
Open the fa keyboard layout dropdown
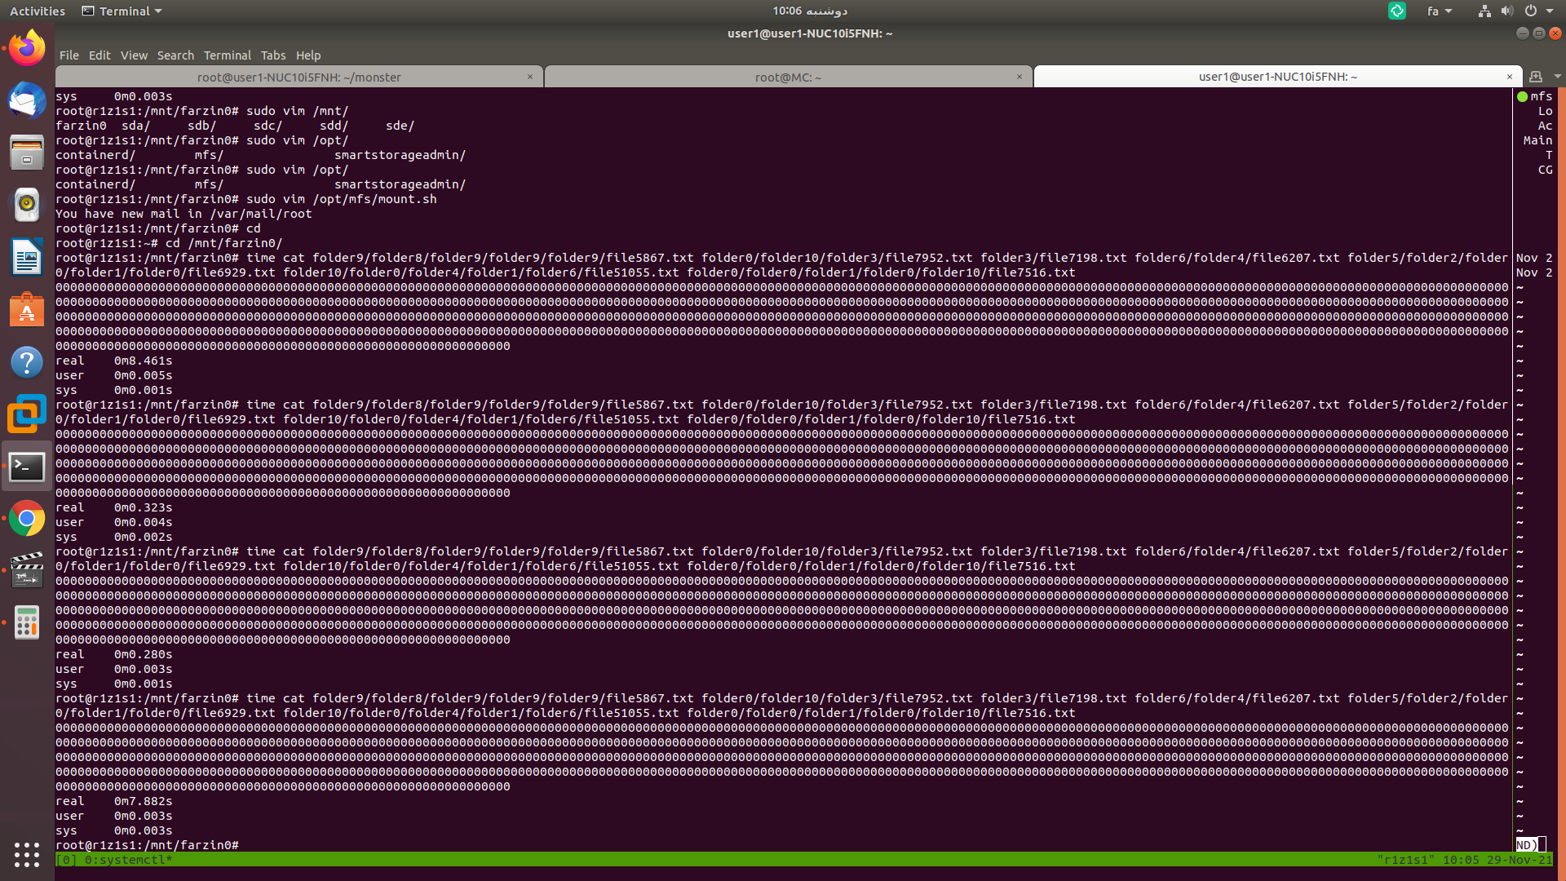pyautogui.click(x=1439, y=11)
